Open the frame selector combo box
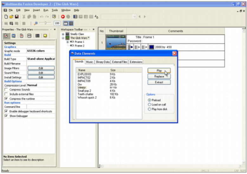Image resolution: width=247 pixels, height=174 pixels. [x=119, y=16]
